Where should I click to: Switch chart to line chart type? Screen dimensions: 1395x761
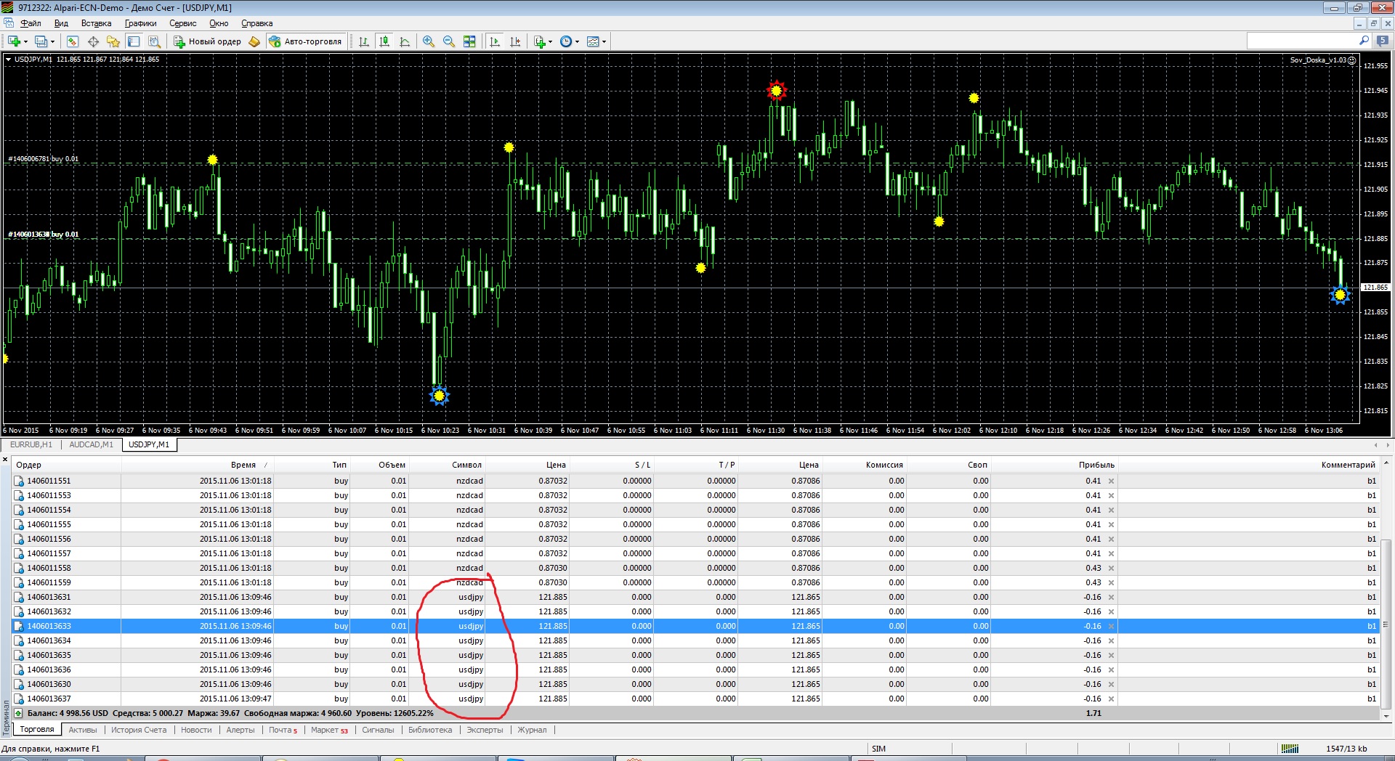coord(405,41)
